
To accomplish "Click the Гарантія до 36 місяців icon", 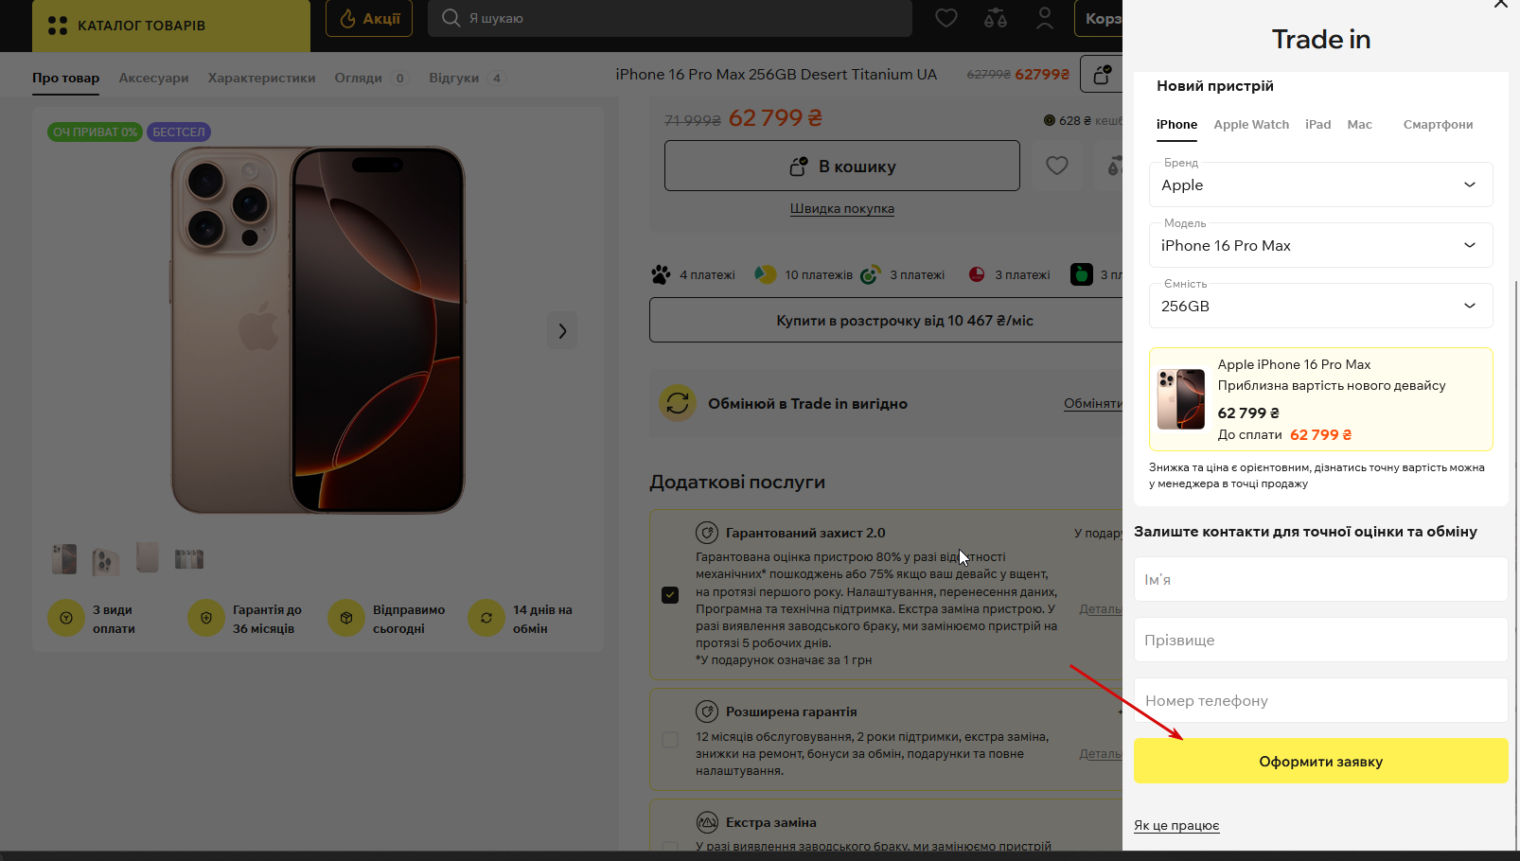I will pos(206,618).
